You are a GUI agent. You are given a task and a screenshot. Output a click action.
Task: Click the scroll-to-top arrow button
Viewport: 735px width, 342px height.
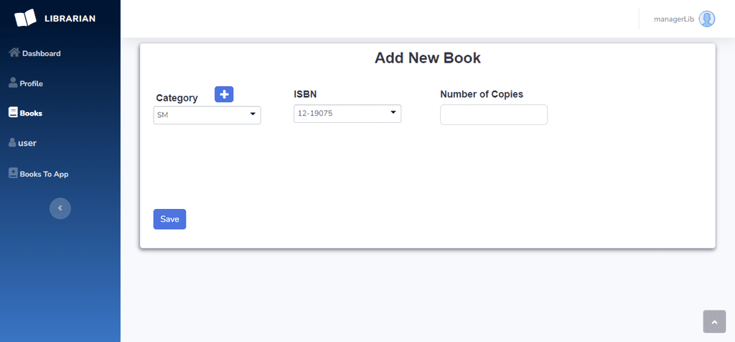pyautogui.click(x=714, y=322)
